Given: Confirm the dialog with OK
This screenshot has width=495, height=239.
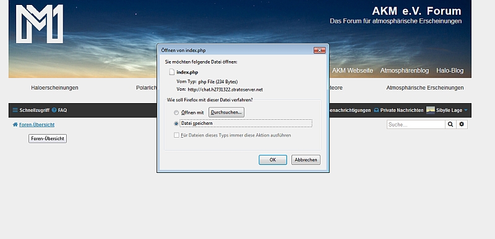Looking at the screenshot, I should 273,160.
